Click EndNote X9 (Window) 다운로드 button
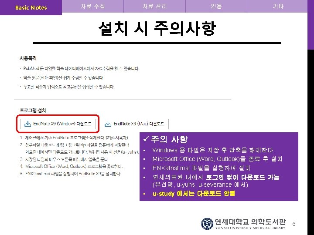Screen dimensions: 314x235 (58, 124)
